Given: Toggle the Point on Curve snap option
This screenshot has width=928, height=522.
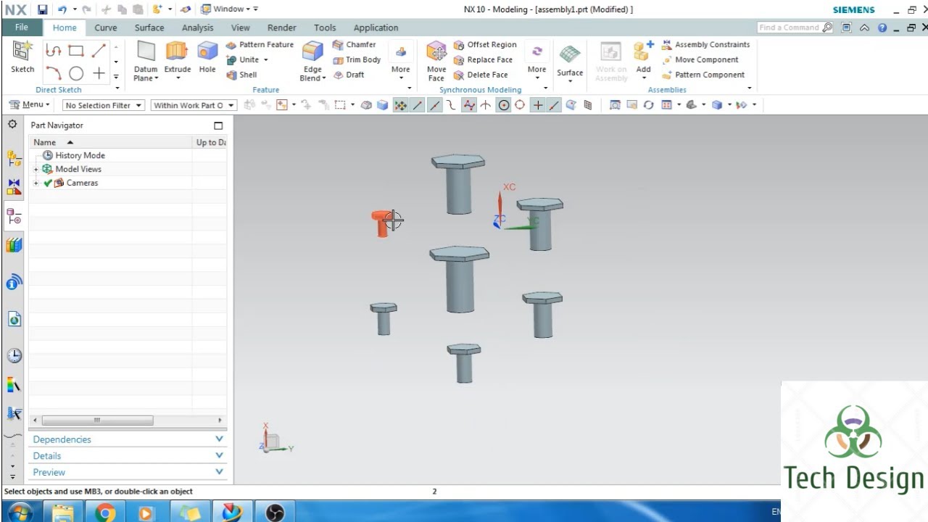Looking at the screenshot, I should coord(554,105).
